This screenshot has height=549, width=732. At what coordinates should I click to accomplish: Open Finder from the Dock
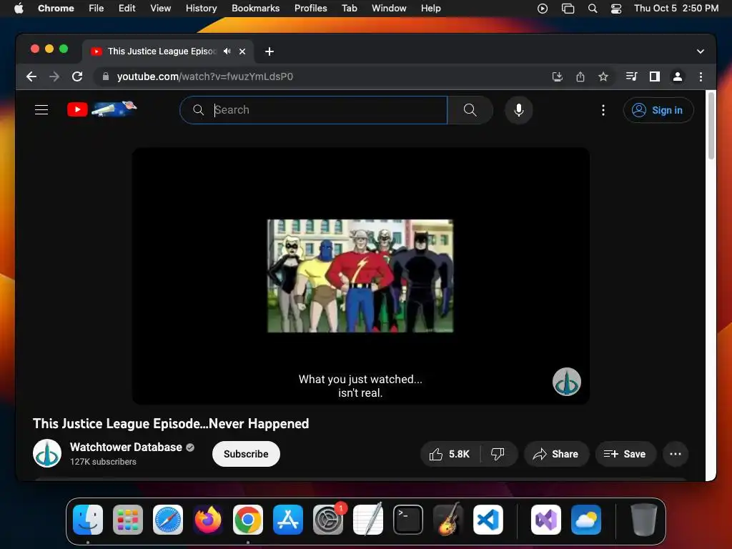(x=88, y=519)
